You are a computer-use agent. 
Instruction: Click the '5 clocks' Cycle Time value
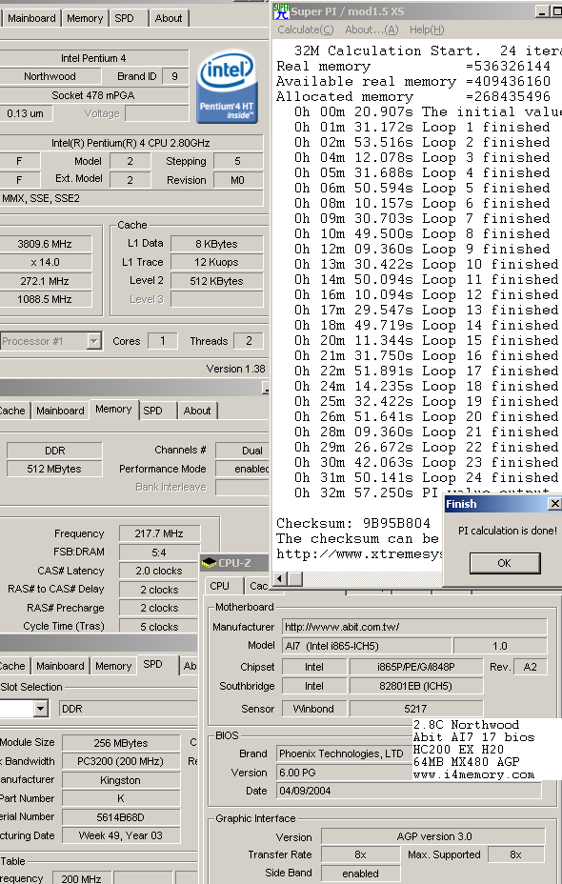(x=159, y=627)
